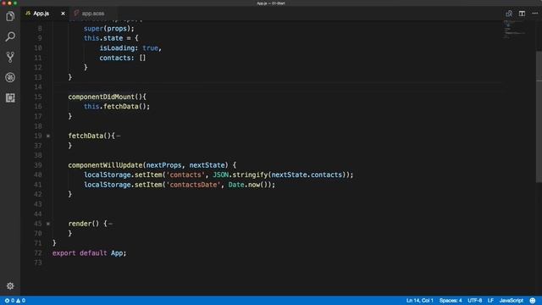Viewport: 542px width, 305px height.
Task: Click the export default App line
Action: point(89,253)
